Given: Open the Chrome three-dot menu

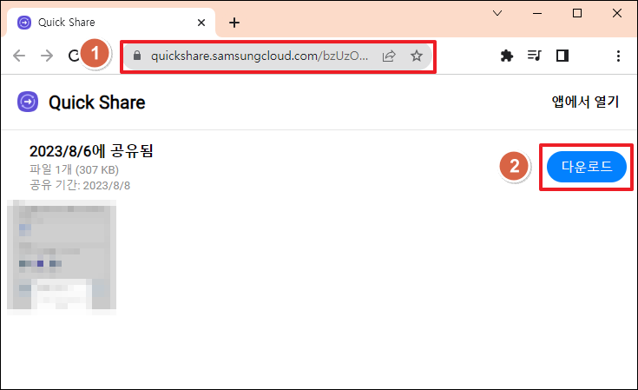Looking at the screenshot, I should (x=618, y=56).
